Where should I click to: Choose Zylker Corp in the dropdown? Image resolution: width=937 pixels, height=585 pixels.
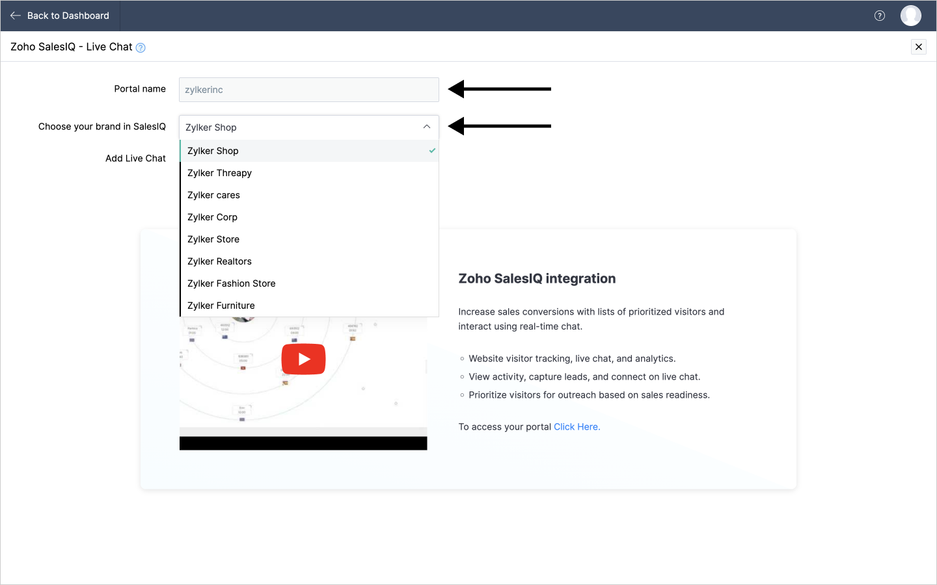[x=310, y=217]
